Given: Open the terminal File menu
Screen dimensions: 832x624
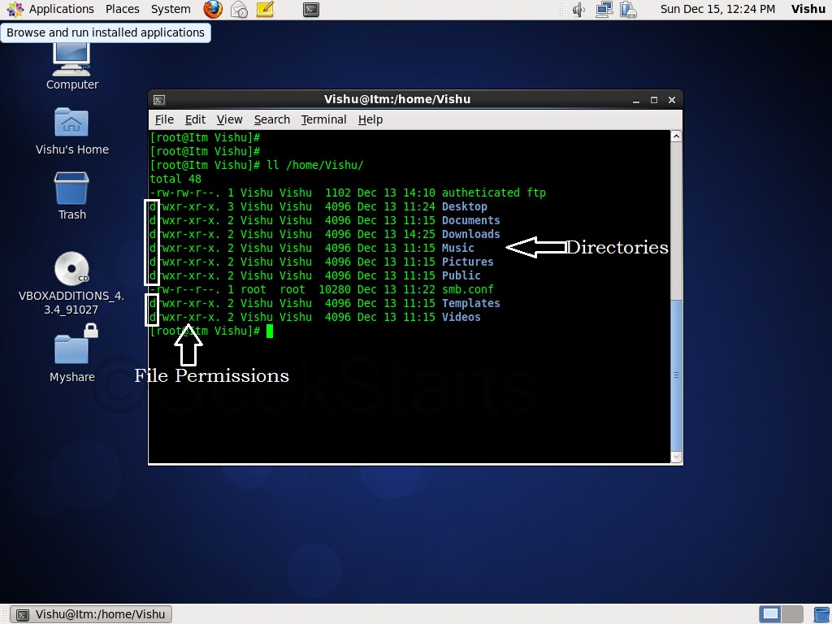Looking at the screenshot, I should pos(164,120).
